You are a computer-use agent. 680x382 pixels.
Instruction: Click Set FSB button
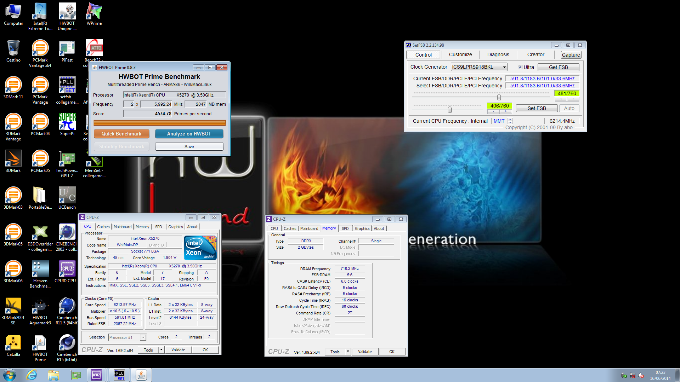[x=537, y=108]
